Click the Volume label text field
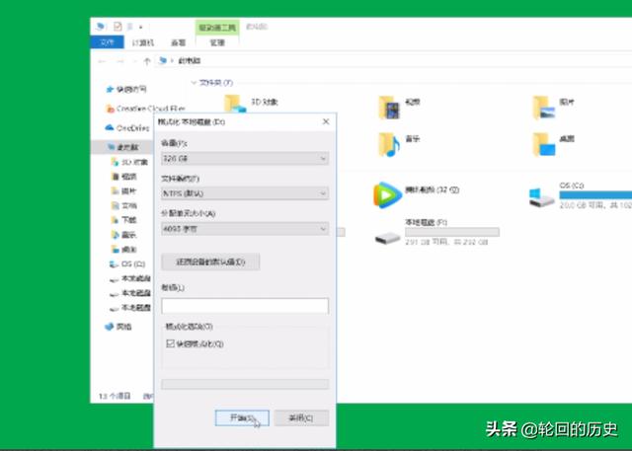 point(244,306)
